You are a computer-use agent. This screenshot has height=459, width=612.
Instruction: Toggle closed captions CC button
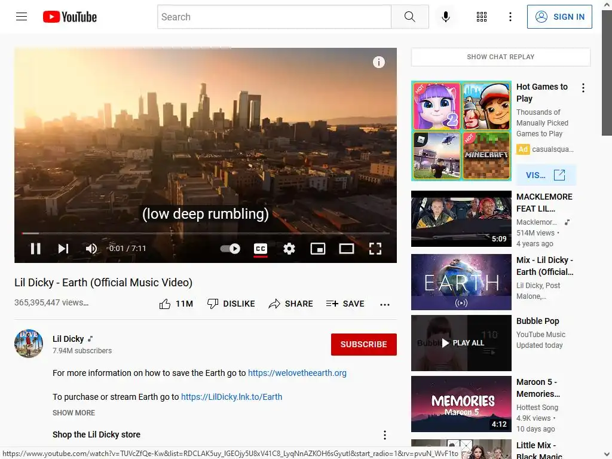click(x=261, y=249)
